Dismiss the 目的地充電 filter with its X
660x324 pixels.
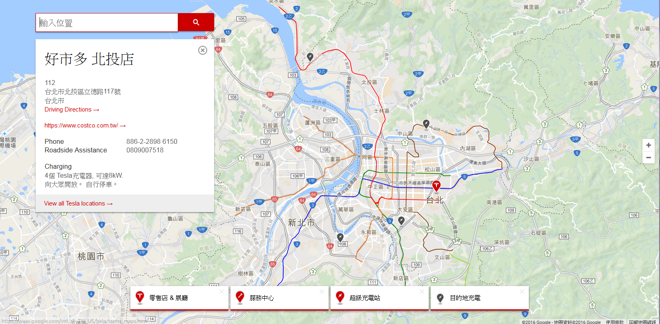(522, 291)
